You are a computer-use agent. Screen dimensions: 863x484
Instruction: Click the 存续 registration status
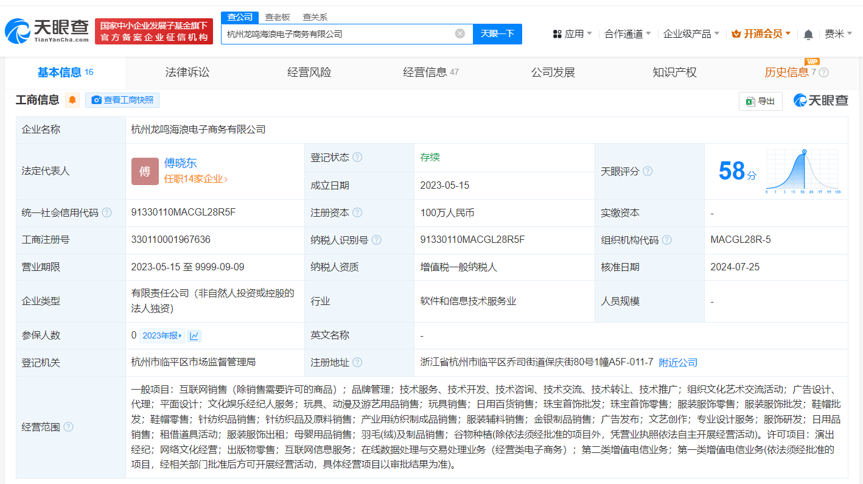point(430,157)
